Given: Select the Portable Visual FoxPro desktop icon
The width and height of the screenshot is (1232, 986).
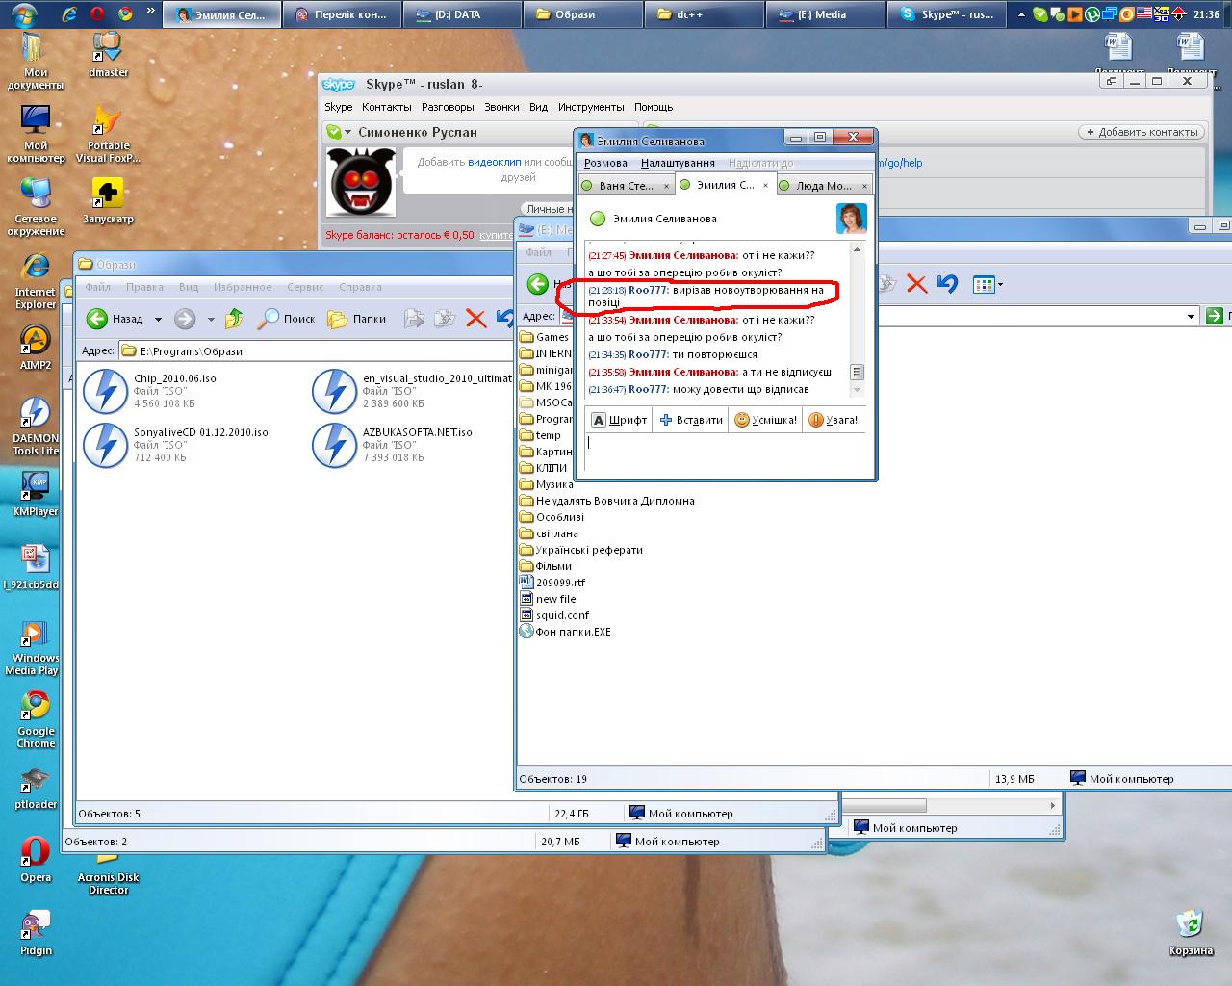Looking at the screenshot, I should pyautogui.click(x=108, y=135).
